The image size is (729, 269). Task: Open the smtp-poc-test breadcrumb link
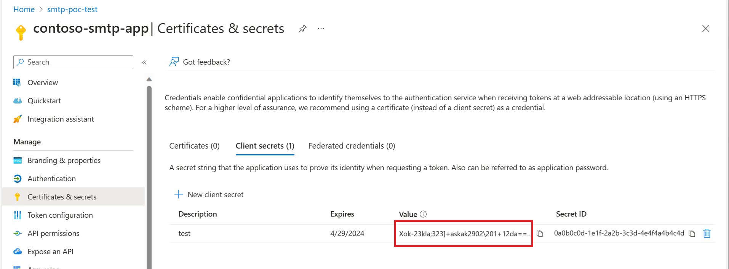tap(72, 9)
